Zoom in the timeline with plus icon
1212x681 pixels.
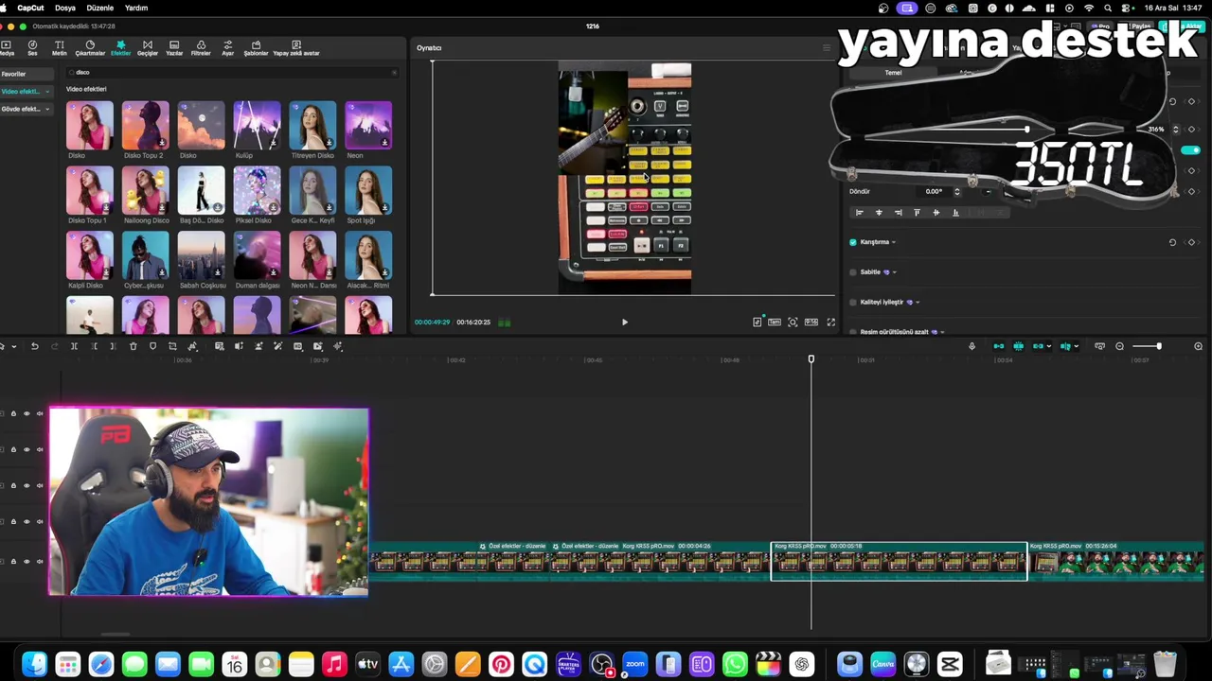tap(1198, 346)
